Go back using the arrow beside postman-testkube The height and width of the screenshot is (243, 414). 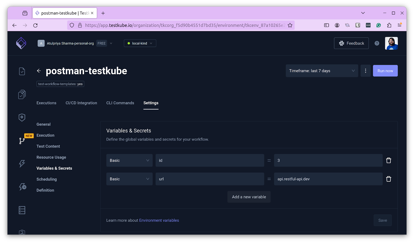[x=39, y=71]
